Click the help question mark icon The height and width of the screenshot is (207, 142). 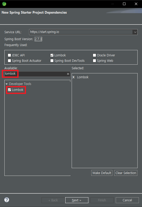pos(7,200)
